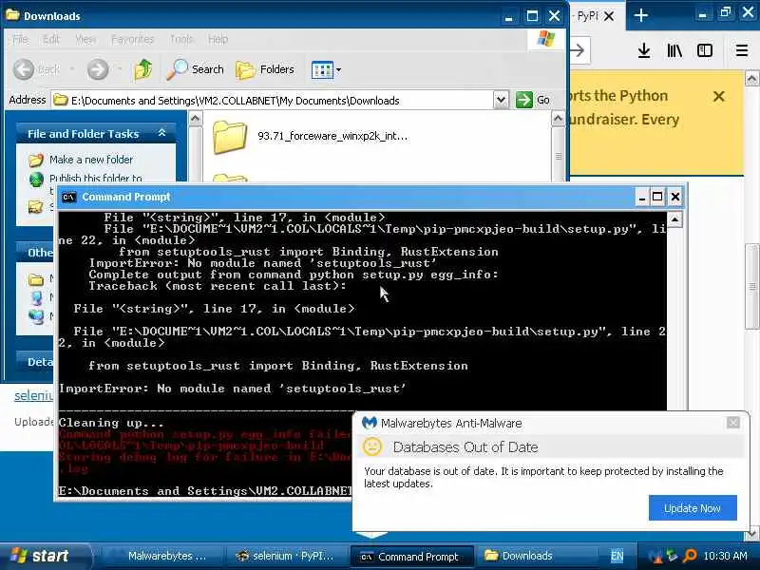Open Firefox downloads arrow icon

(644, 50)
